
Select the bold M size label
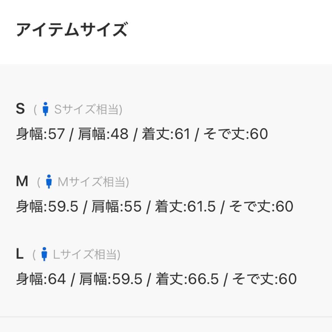pyautogui.click(x=22, y=182)
